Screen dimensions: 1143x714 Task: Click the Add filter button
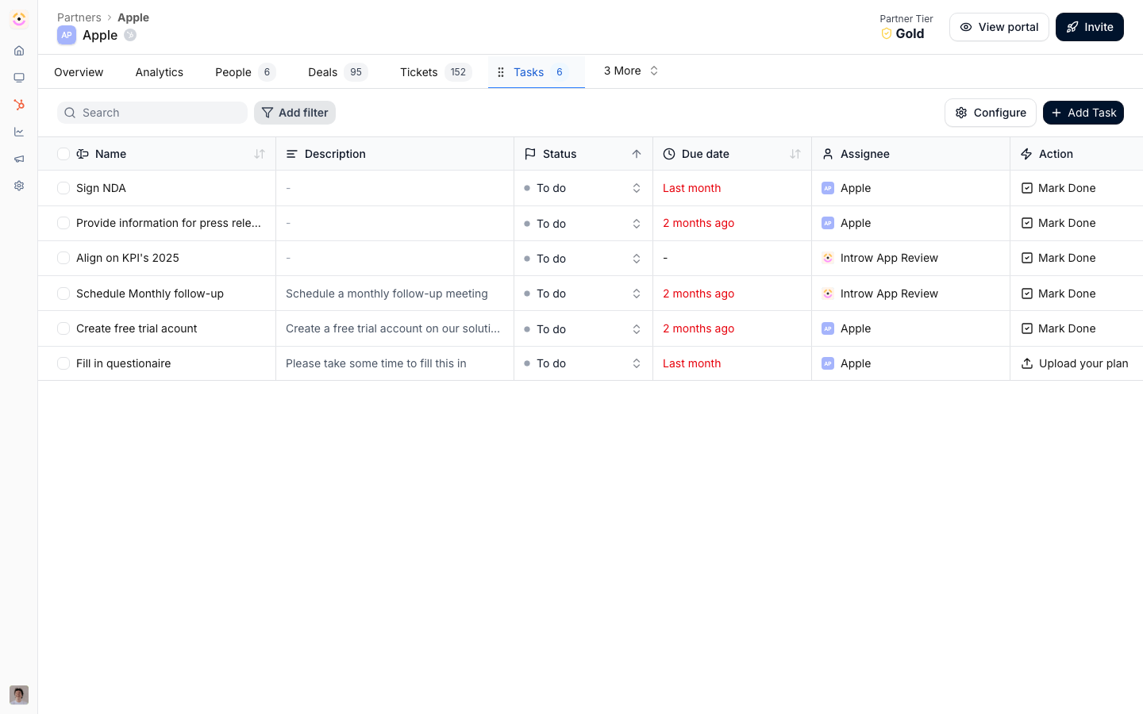coord(294,113)
